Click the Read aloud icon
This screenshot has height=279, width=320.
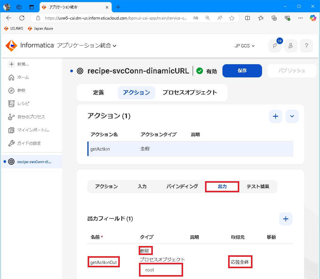pos(220,18)
